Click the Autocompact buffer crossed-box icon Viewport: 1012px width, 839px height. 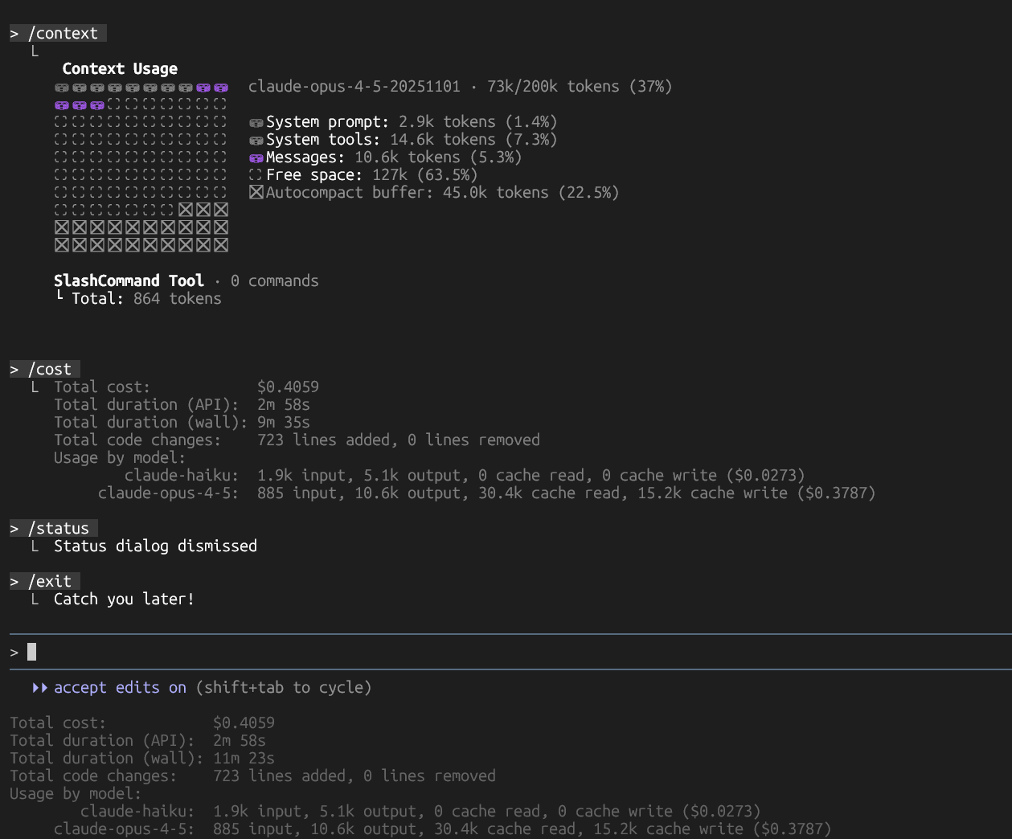pos(256,193)
